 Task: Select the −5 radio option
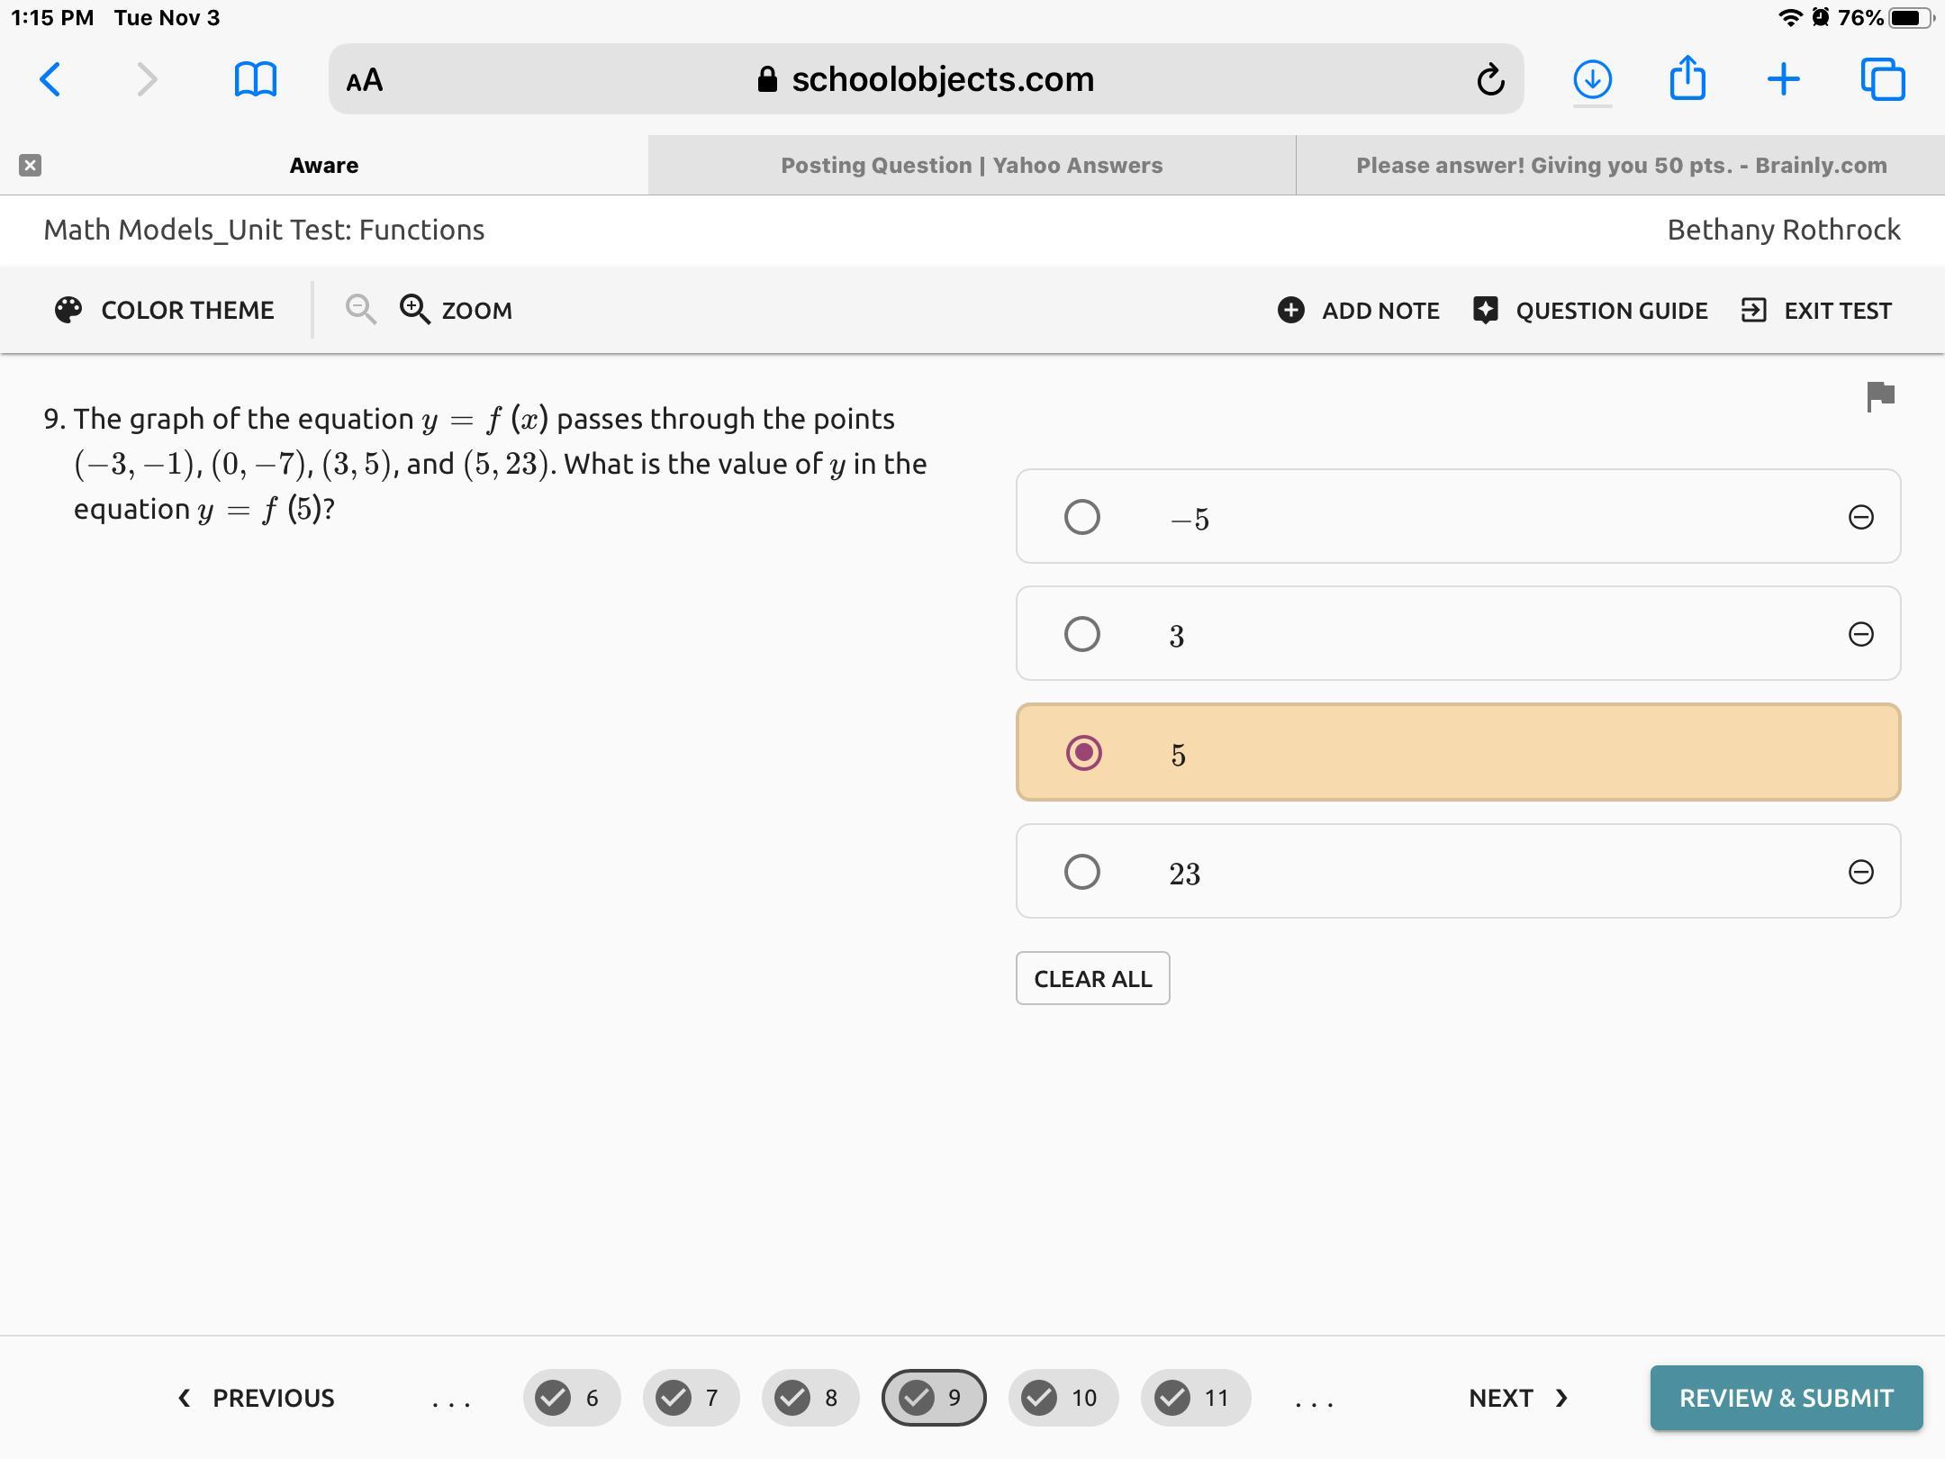click(x=1081, y=517)
